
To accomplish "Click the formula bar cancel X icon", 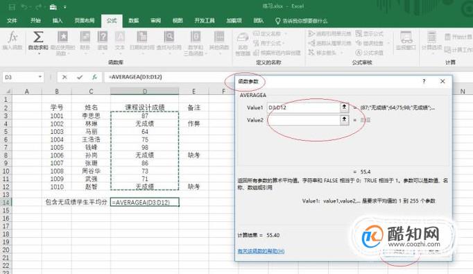I will point(64,77).
